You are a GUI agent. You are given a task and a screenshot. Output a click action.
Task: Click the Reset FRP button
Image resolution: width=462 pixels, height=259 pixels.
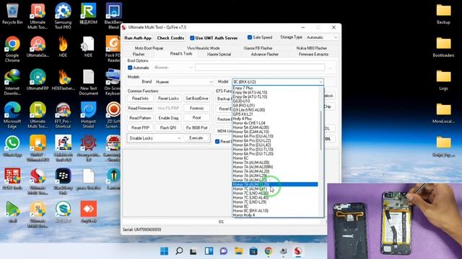[x=140, y=128]
